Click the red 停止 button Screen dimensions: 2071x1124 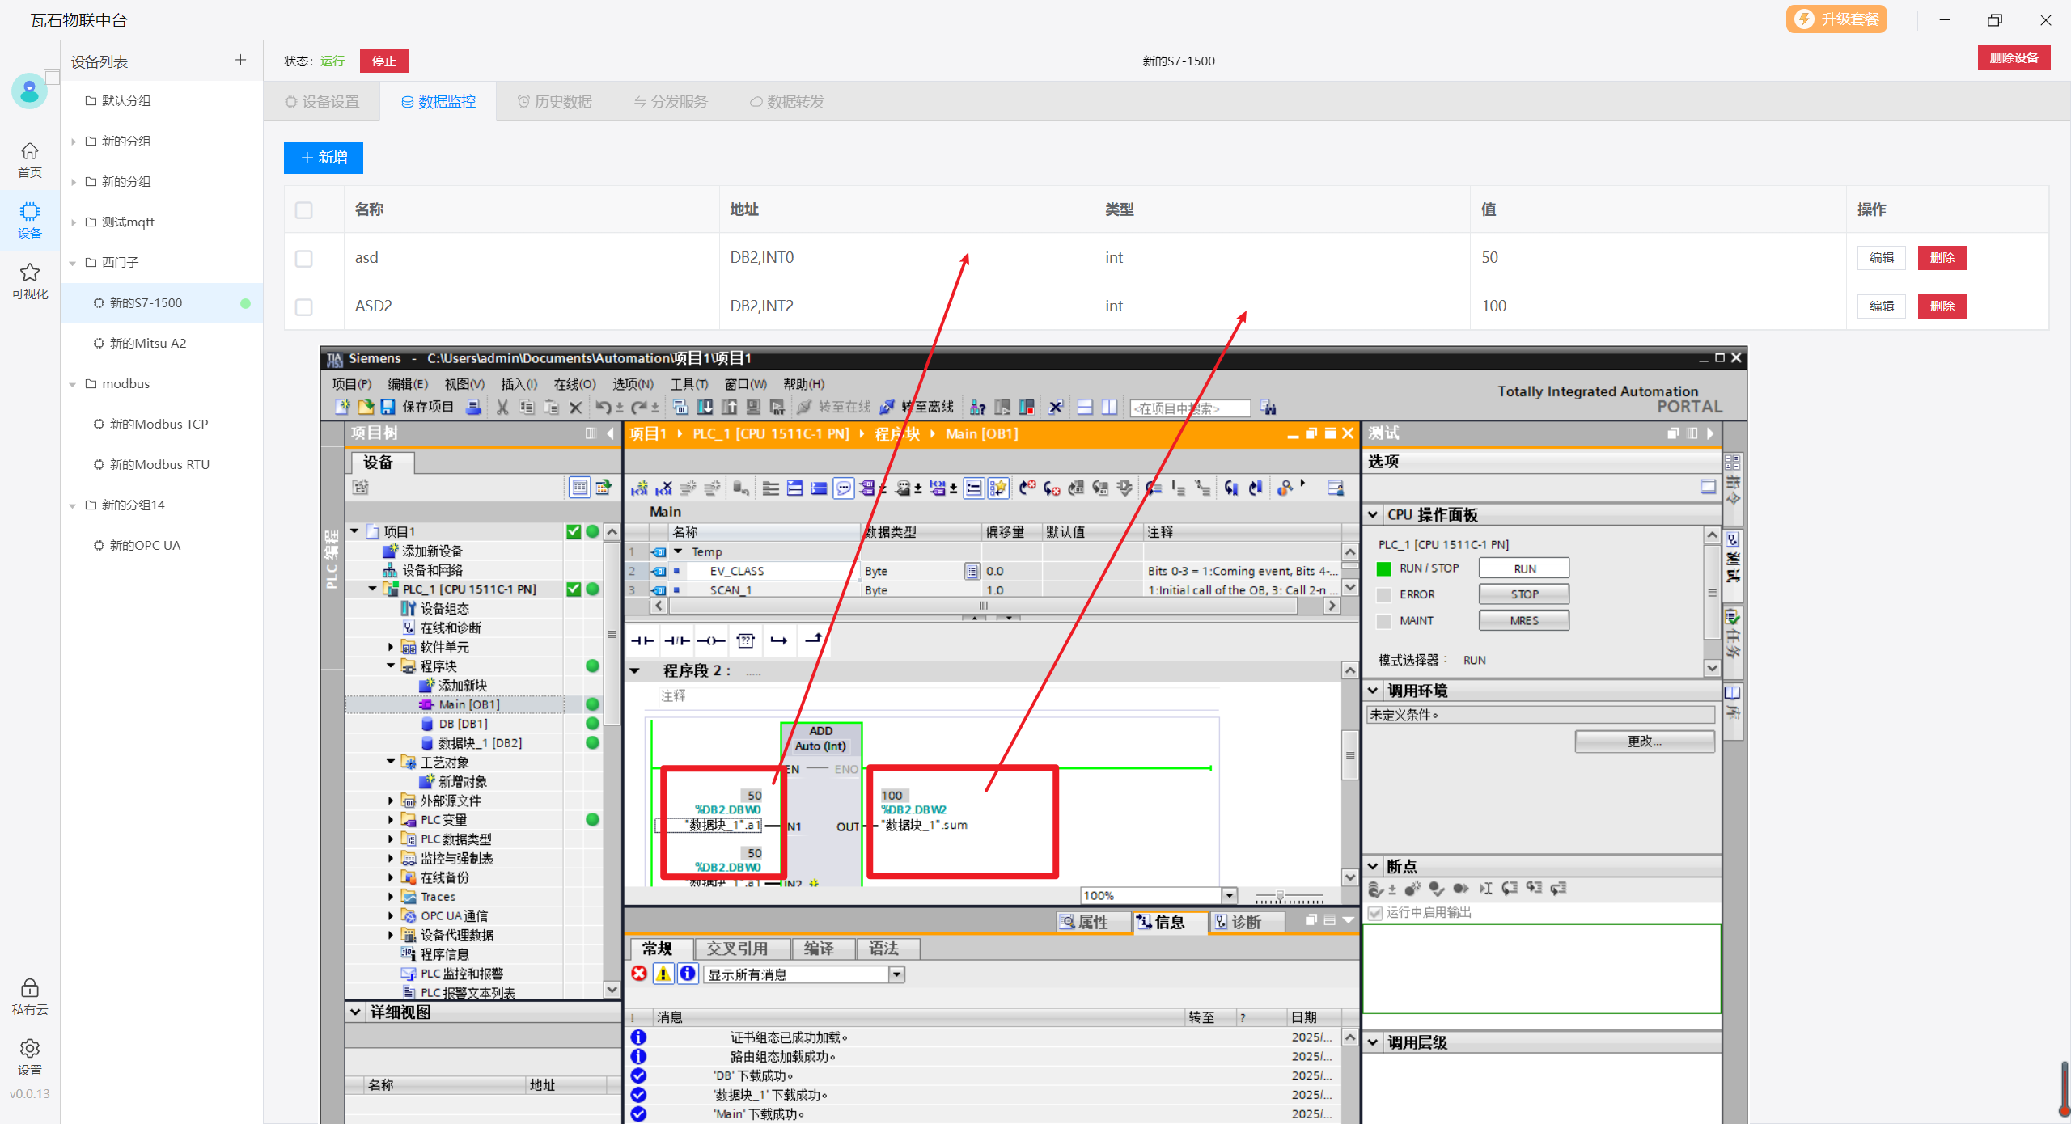pyautogui.click(x=383, y=61)
